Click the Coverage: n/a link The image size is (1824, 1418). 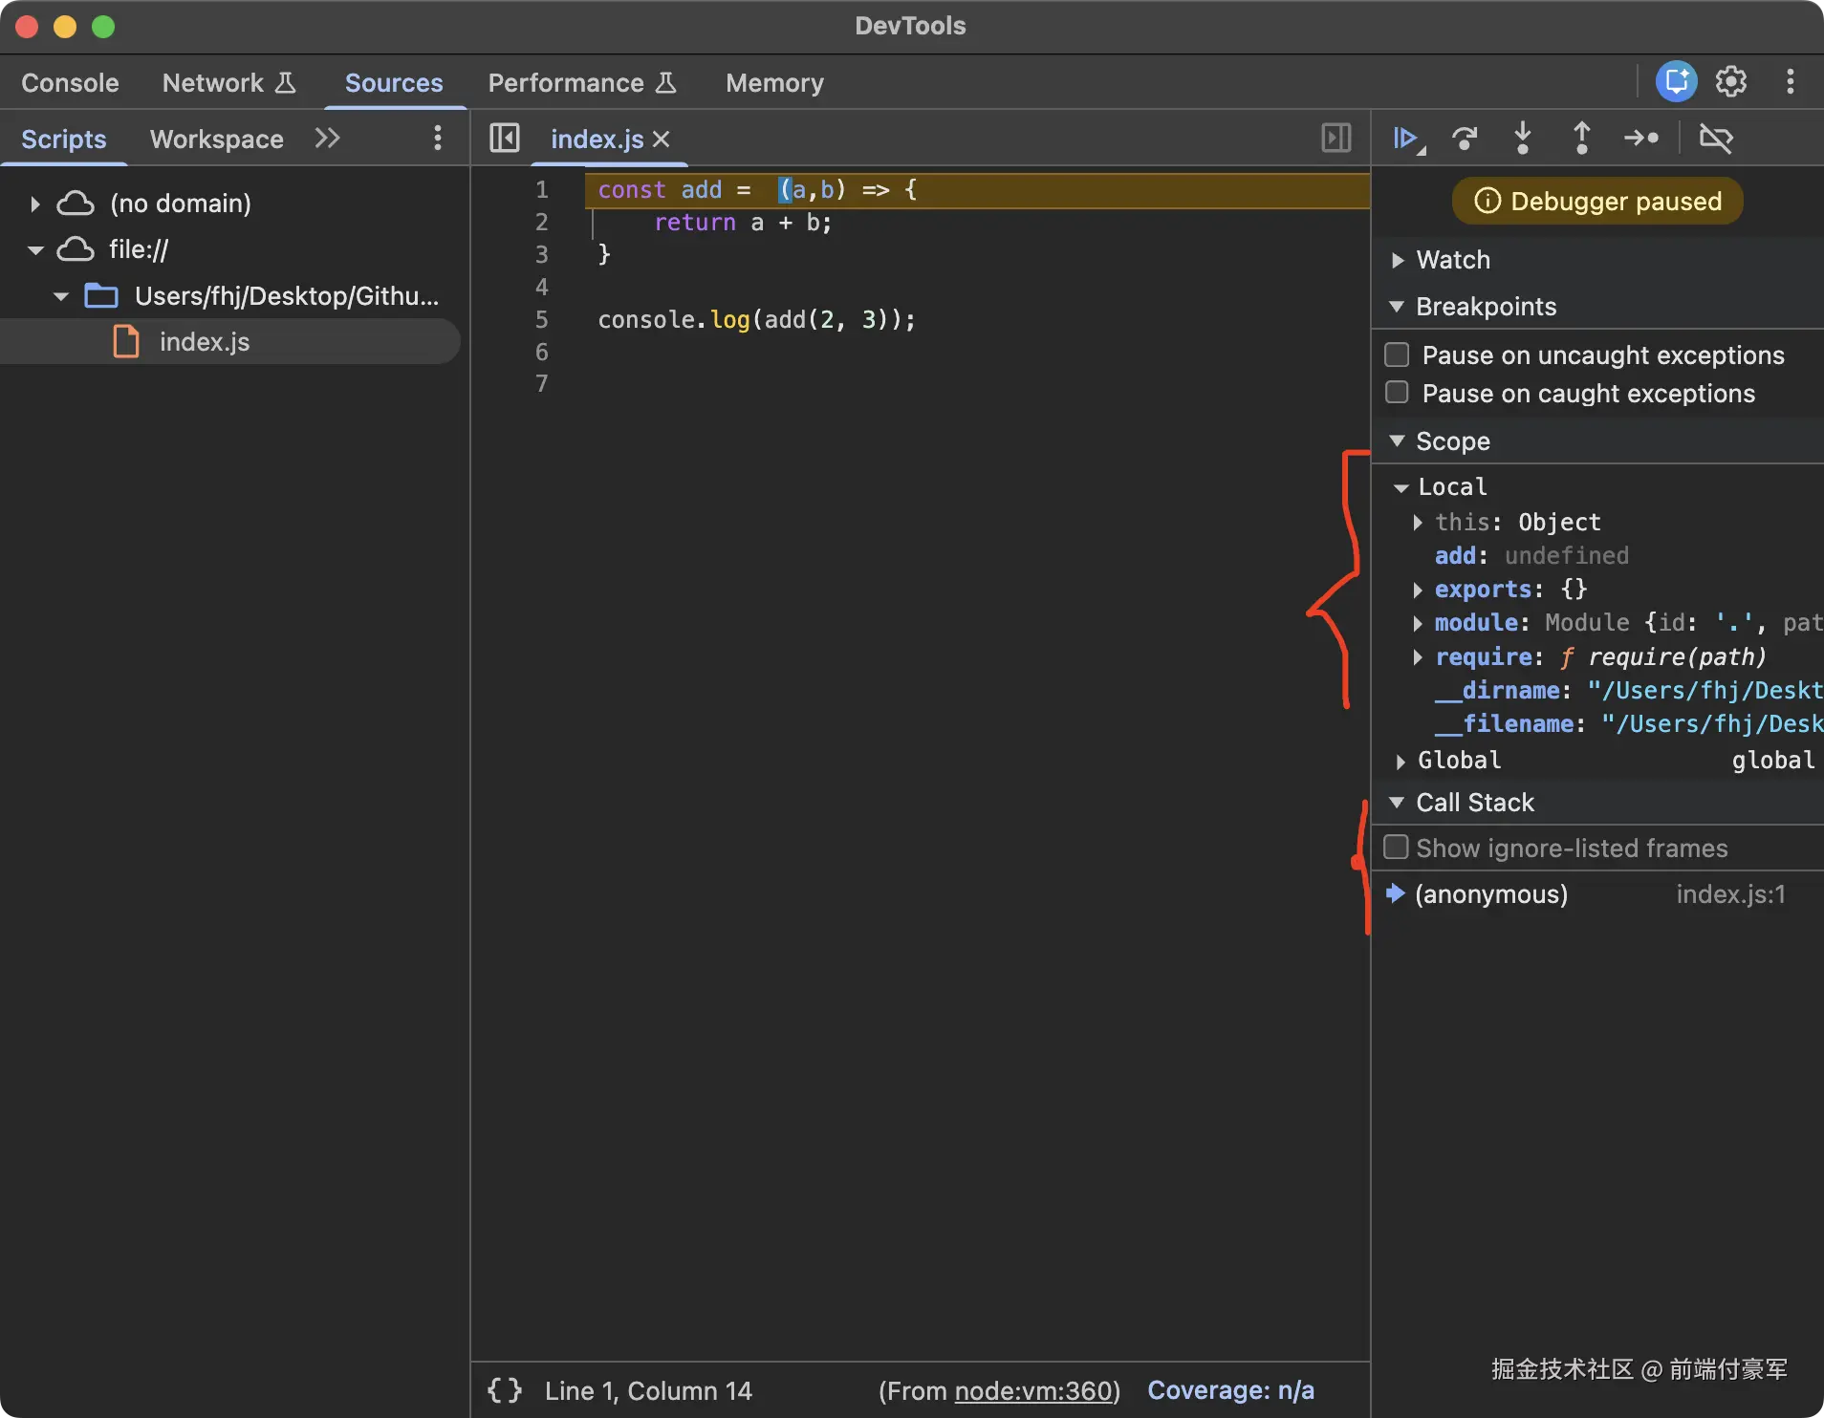tap(1230, 1390)
